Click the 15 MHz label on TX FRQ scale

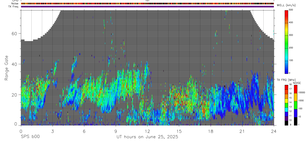[x=290, y=98]
